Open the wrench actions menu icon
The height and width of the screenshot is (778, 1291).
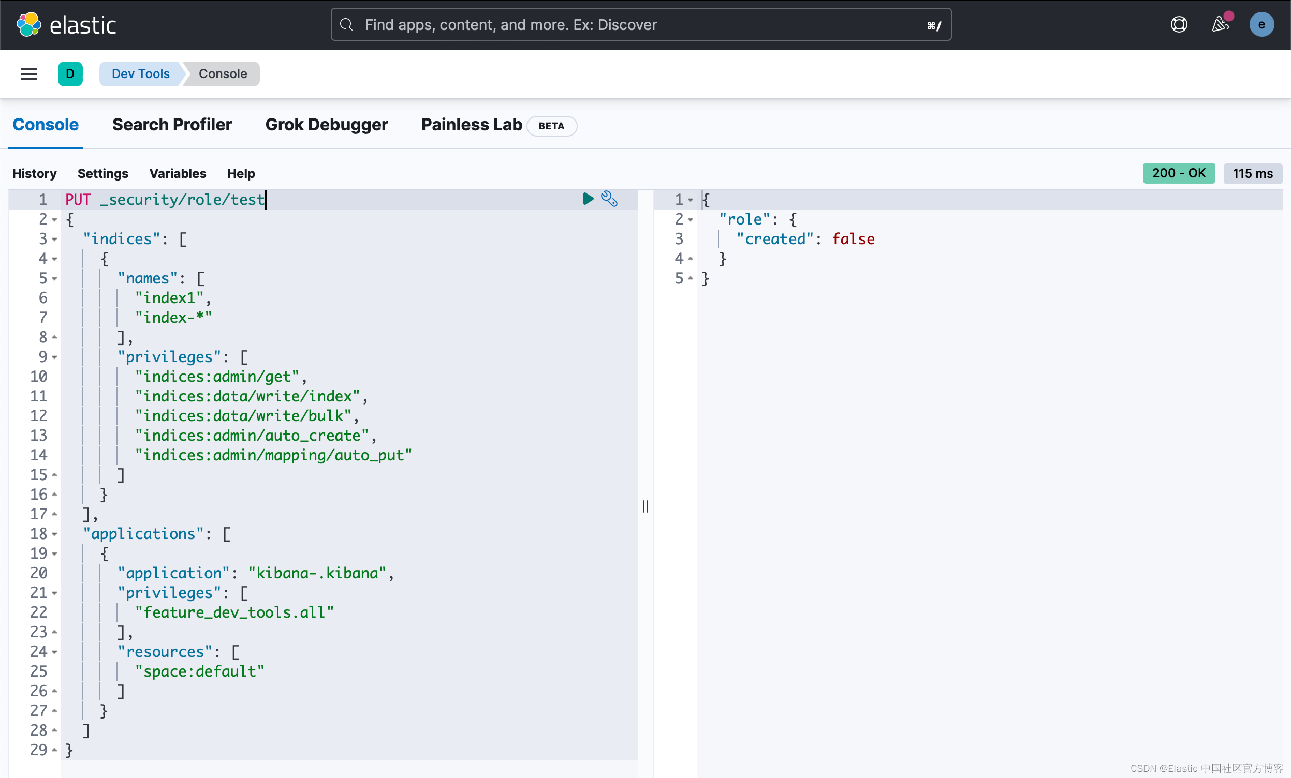pos(609,199)
